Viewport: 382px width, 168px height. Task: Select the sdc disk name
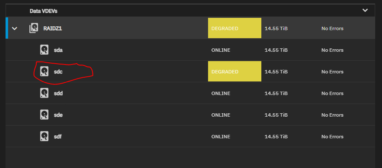tap(58, 72)
